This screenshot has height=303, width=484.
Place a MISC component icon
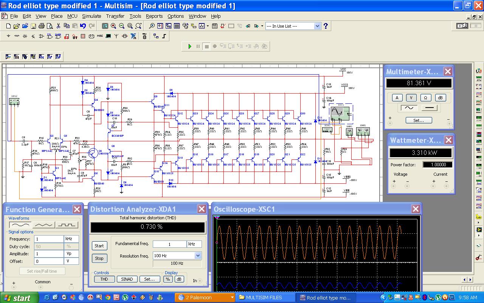pyautogui.click(x=100, y=36)
